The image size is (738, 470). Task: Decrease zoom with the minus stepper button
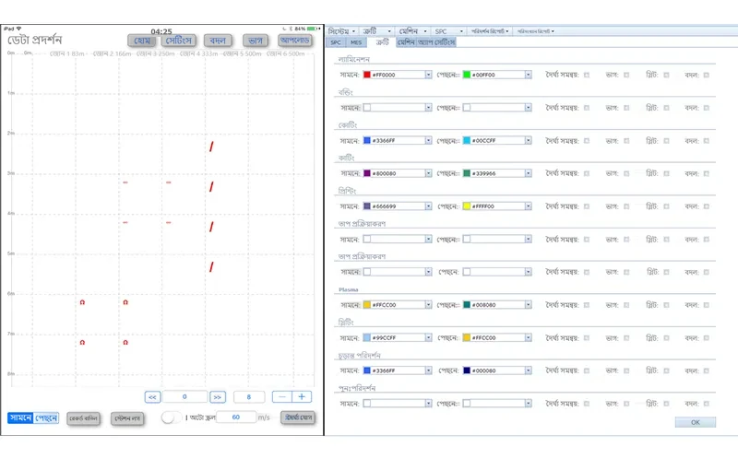[x=282, y=396]
